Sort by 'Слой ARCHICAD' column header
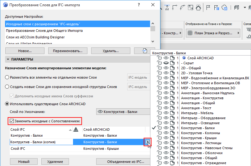Image resolution: width=251 pixels, height=166 pixels. point(114,129)
